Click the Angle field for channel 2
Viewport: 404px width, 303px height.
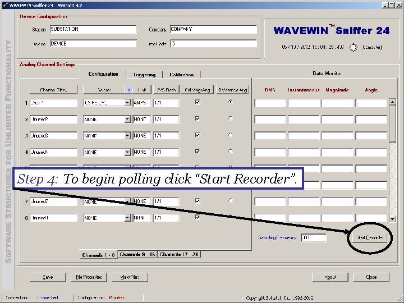coord(371,120)
